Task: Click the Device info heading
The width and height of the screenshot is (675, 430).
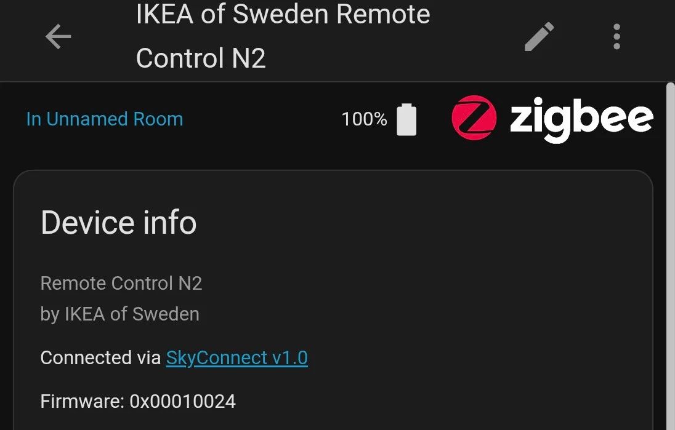Action: pos(118,223)
